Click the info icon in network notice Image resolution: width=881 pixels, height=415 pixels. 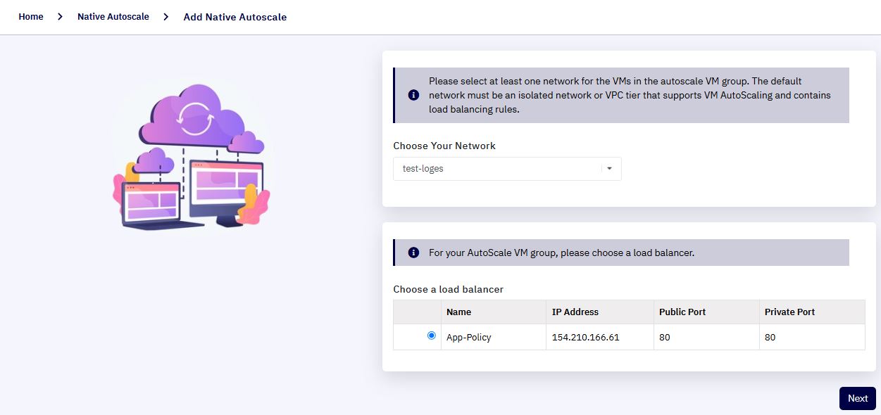[x=413, y=95]
